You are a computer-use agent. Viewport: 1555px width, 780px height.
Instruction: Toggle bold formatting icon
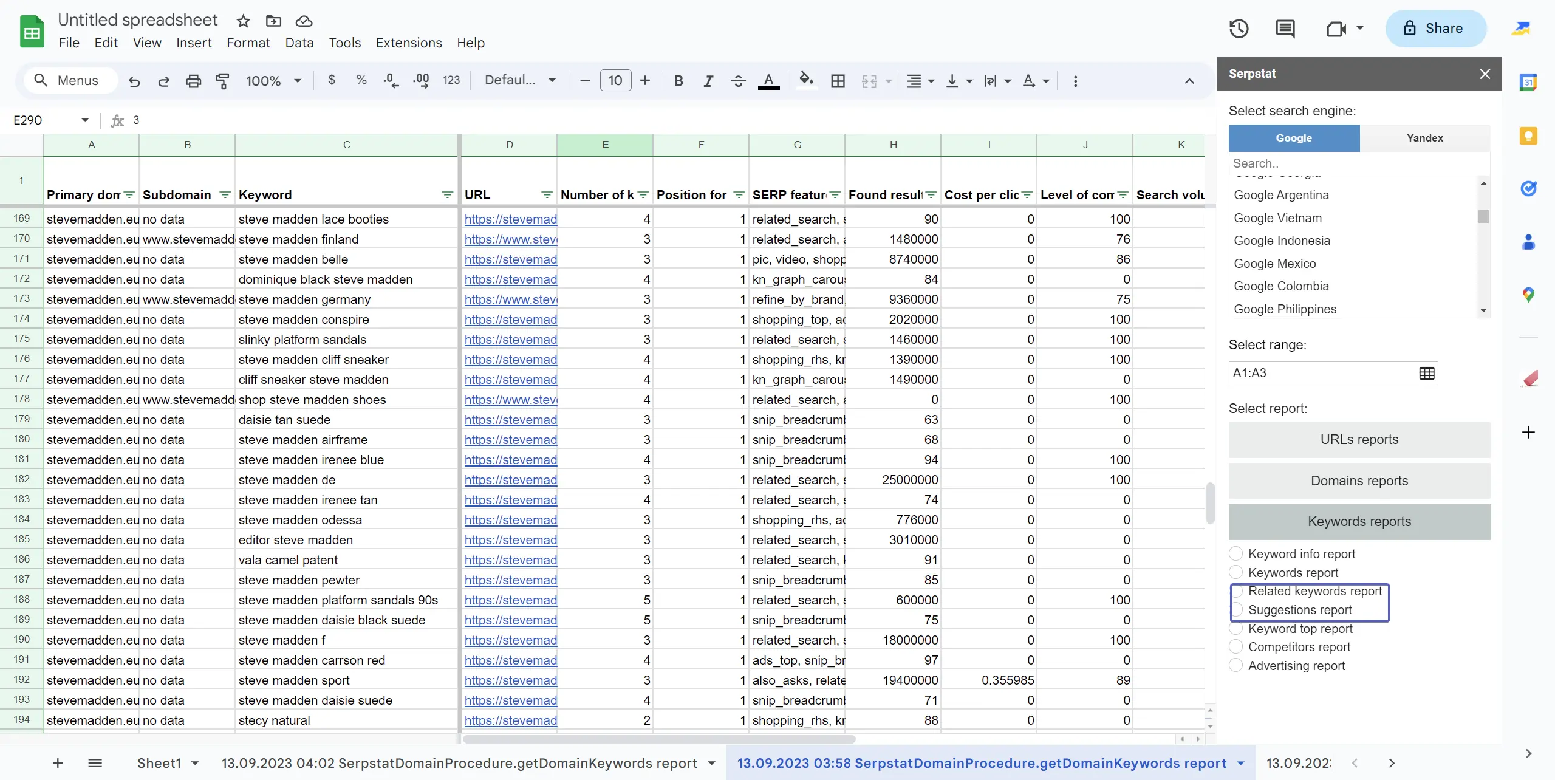[x=676, y=81]
